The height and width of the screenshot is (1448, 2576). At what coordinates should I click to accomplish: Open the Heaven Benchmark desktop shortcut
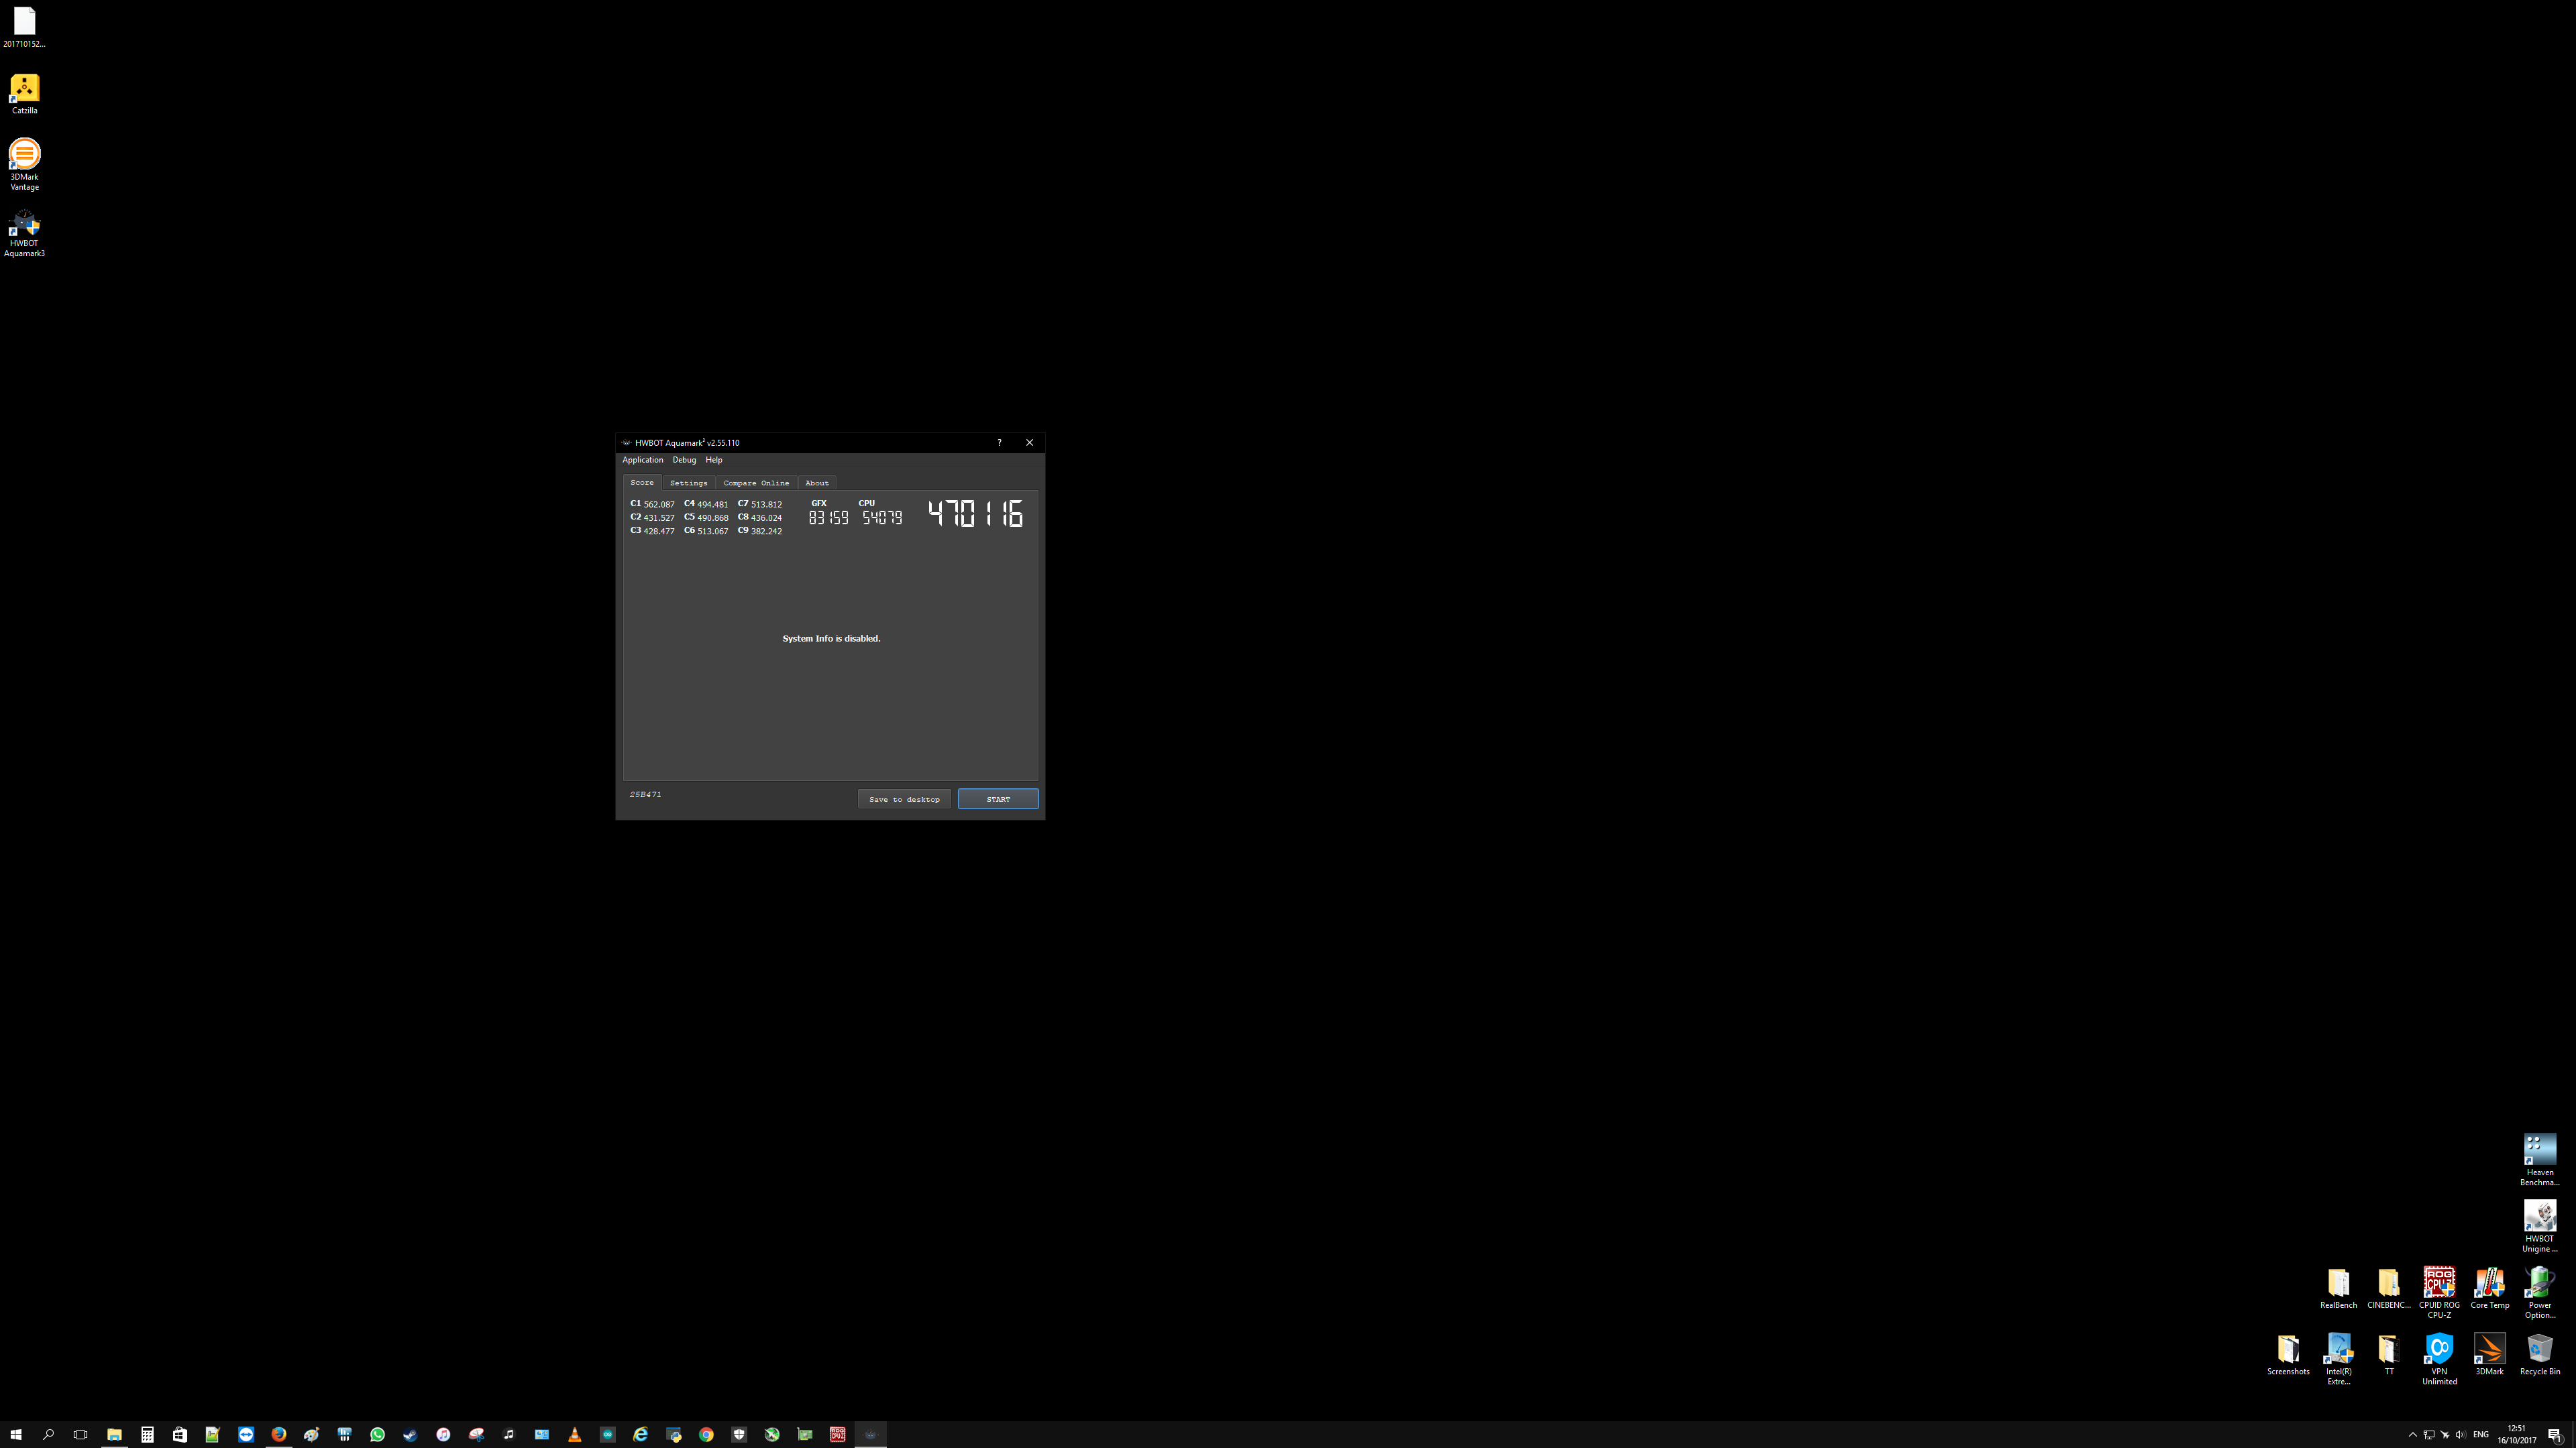[x=2539, y=1159]
